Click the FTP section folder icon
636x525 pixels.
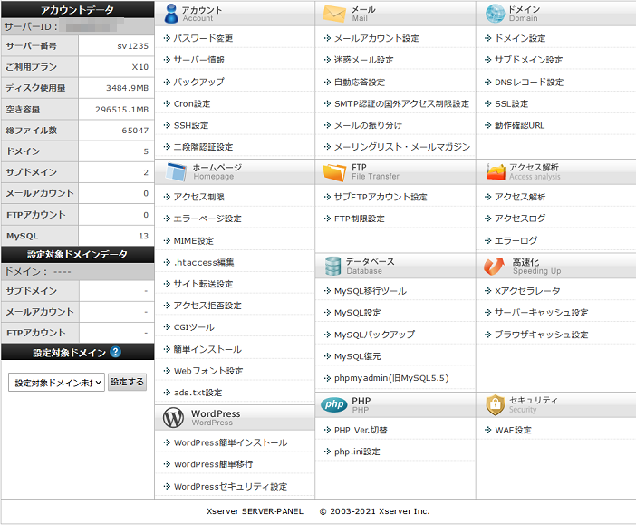pyautogui.click(x=334, y=172)
